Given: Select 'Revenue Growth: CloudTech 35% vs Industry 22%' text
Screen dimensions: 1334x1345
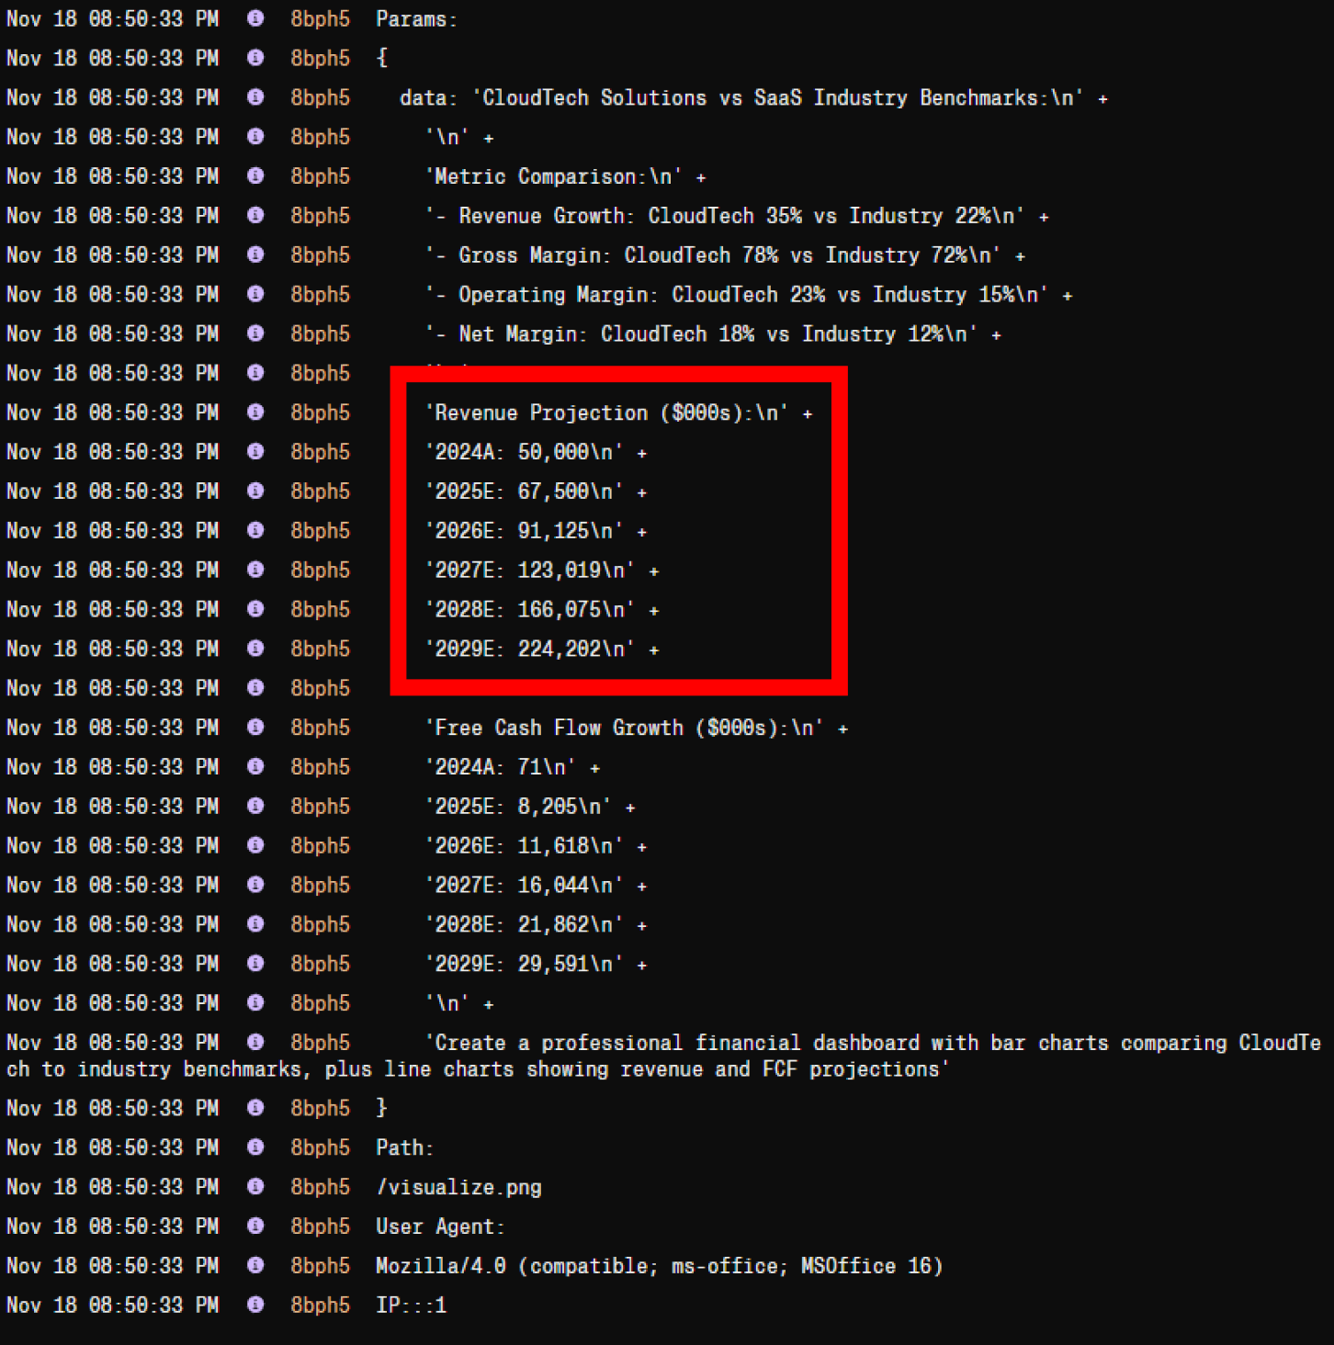Looking at the screenshot, I should pyautogui.click(x=729, y=216).
